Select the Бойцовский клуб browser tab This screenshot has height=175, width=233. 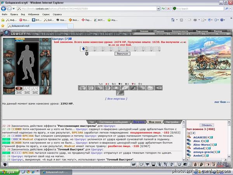(x=37, y=26)
